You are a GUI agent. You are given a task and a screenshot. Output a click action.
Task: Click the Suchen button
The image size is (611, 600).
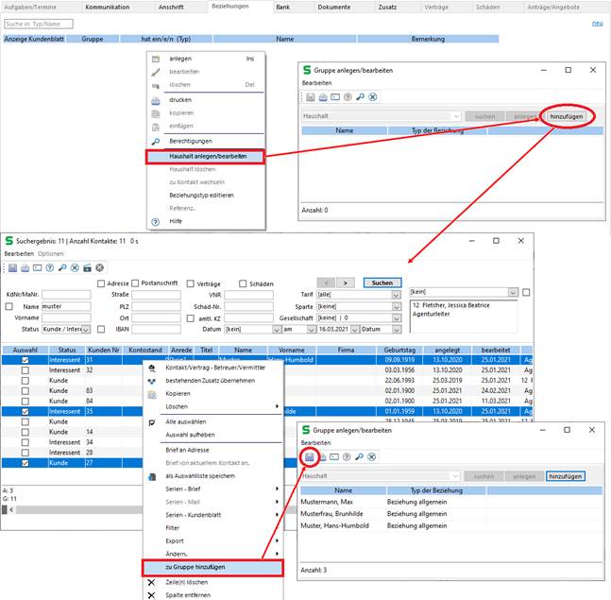click(382, 283)
